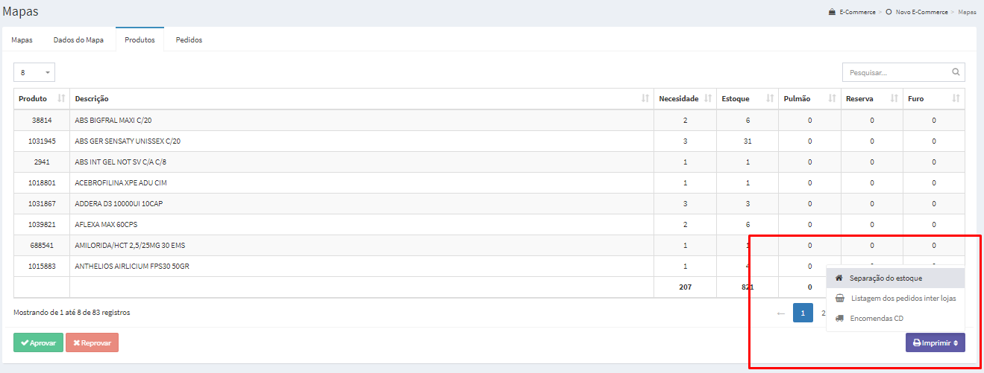Viewport: 984px width, 373px height.
Task: Click the search magnifier icon
Action: pyautogui.click(x=956, y=73)
